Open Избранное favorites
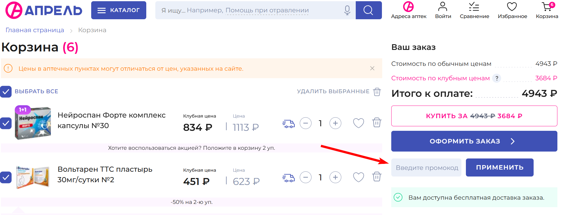Image resolution: width=561 pixels, height=215 pixels. tap(512, 10)
